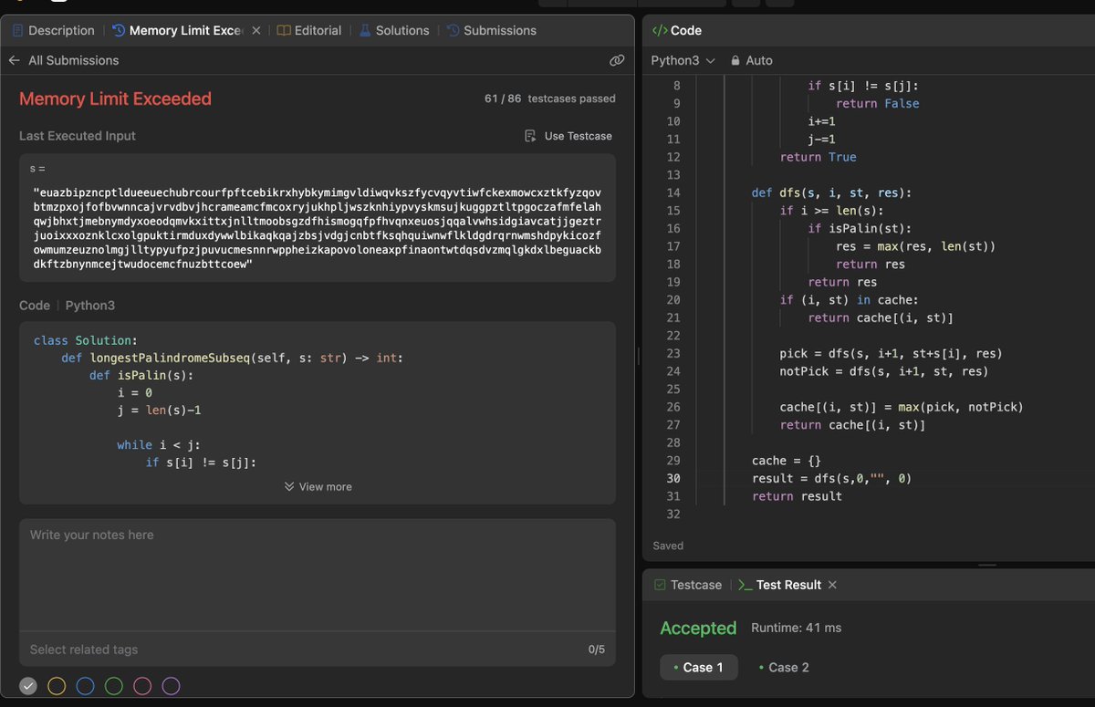The width and height of the screenshot is (1095, 707).
Task: Open the Solutions tab
Action: (x=393, y=30)
